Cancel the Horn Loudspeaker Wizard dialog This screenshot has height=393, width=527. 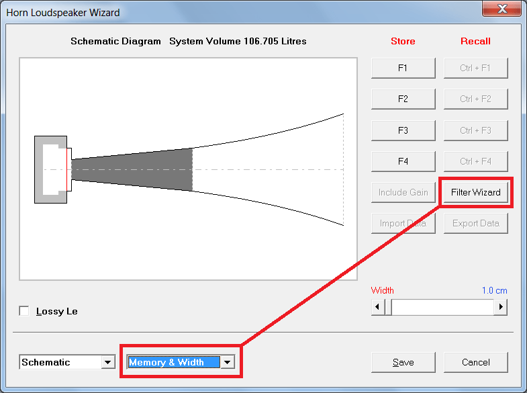pos(475,362)
